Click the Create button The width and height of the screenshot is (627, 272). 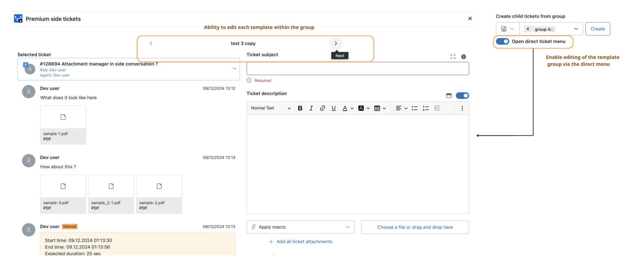click(x=598, y=29)
